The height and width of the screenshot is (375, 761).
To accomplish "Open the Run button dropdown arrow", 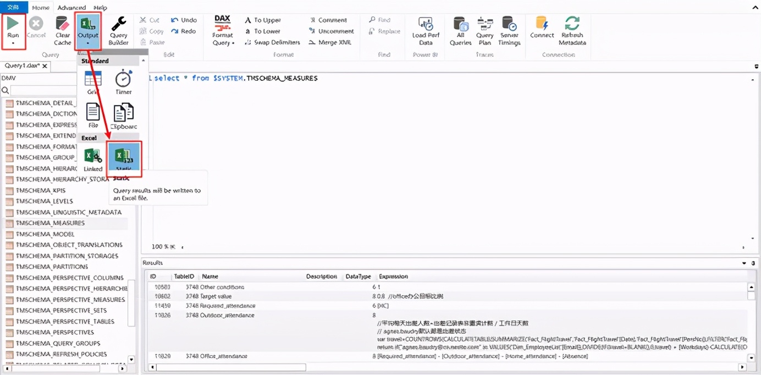I will 13,42.
